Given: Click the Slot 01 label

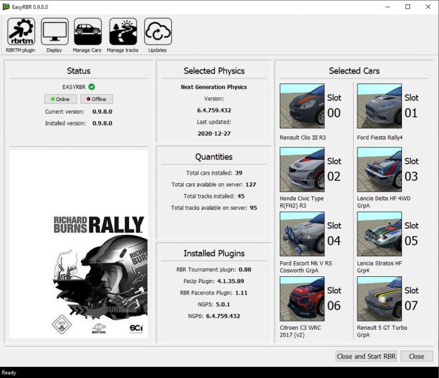Looking at the screenshot, I should 411,105.
